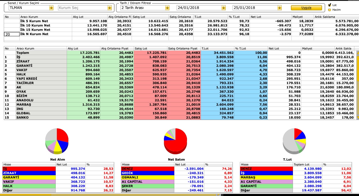Click the pink A1 CAPİTAL row in Net Satım
The height and width of the screenshot is (196, 359).
[177, 182]
